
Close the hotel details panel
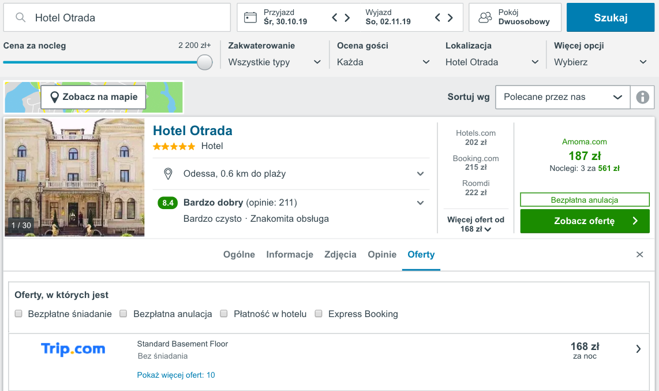(x=639, y=254)
